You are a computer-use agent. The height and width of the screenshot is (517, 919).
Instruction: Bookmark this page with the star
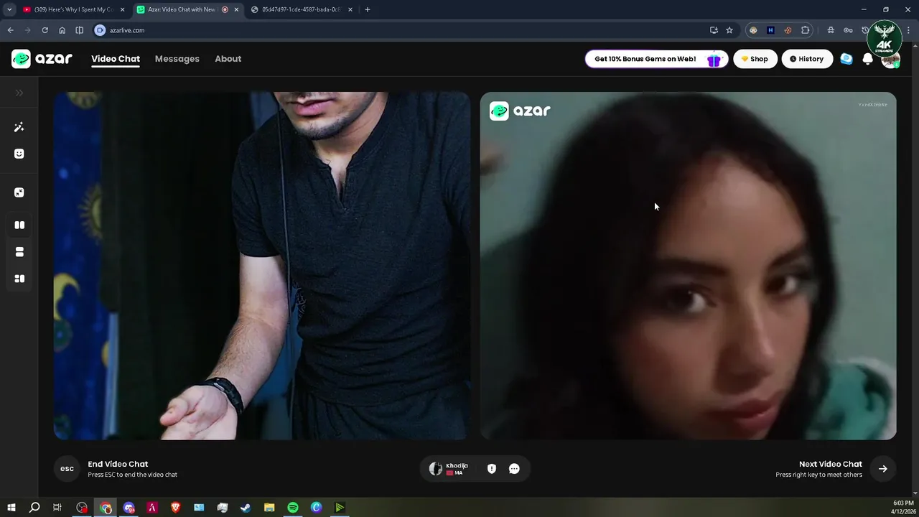click(729, 30)
